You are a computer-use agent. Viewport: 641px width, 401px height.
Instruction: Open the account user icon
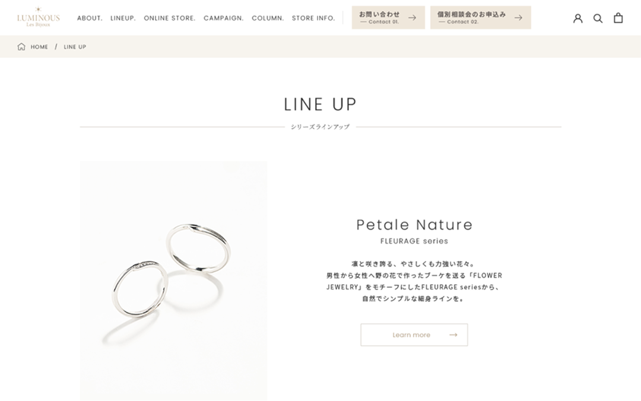point(577,18)
